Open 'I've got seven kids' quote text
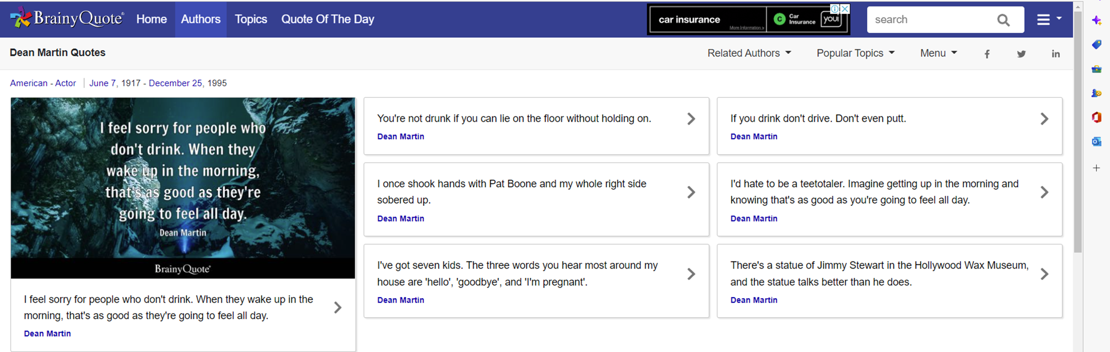Image resolution: width=1110 pixels, height=352 pixels. pos(518,274)
